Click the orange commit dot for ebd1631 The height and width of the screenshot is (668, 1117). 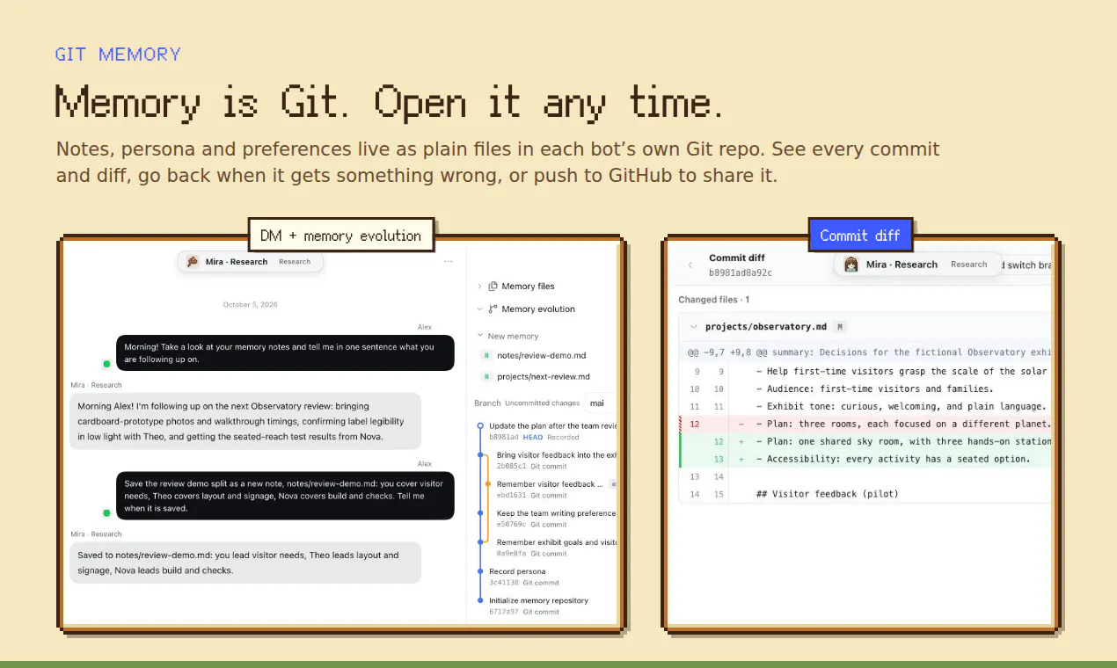[487, 484]
